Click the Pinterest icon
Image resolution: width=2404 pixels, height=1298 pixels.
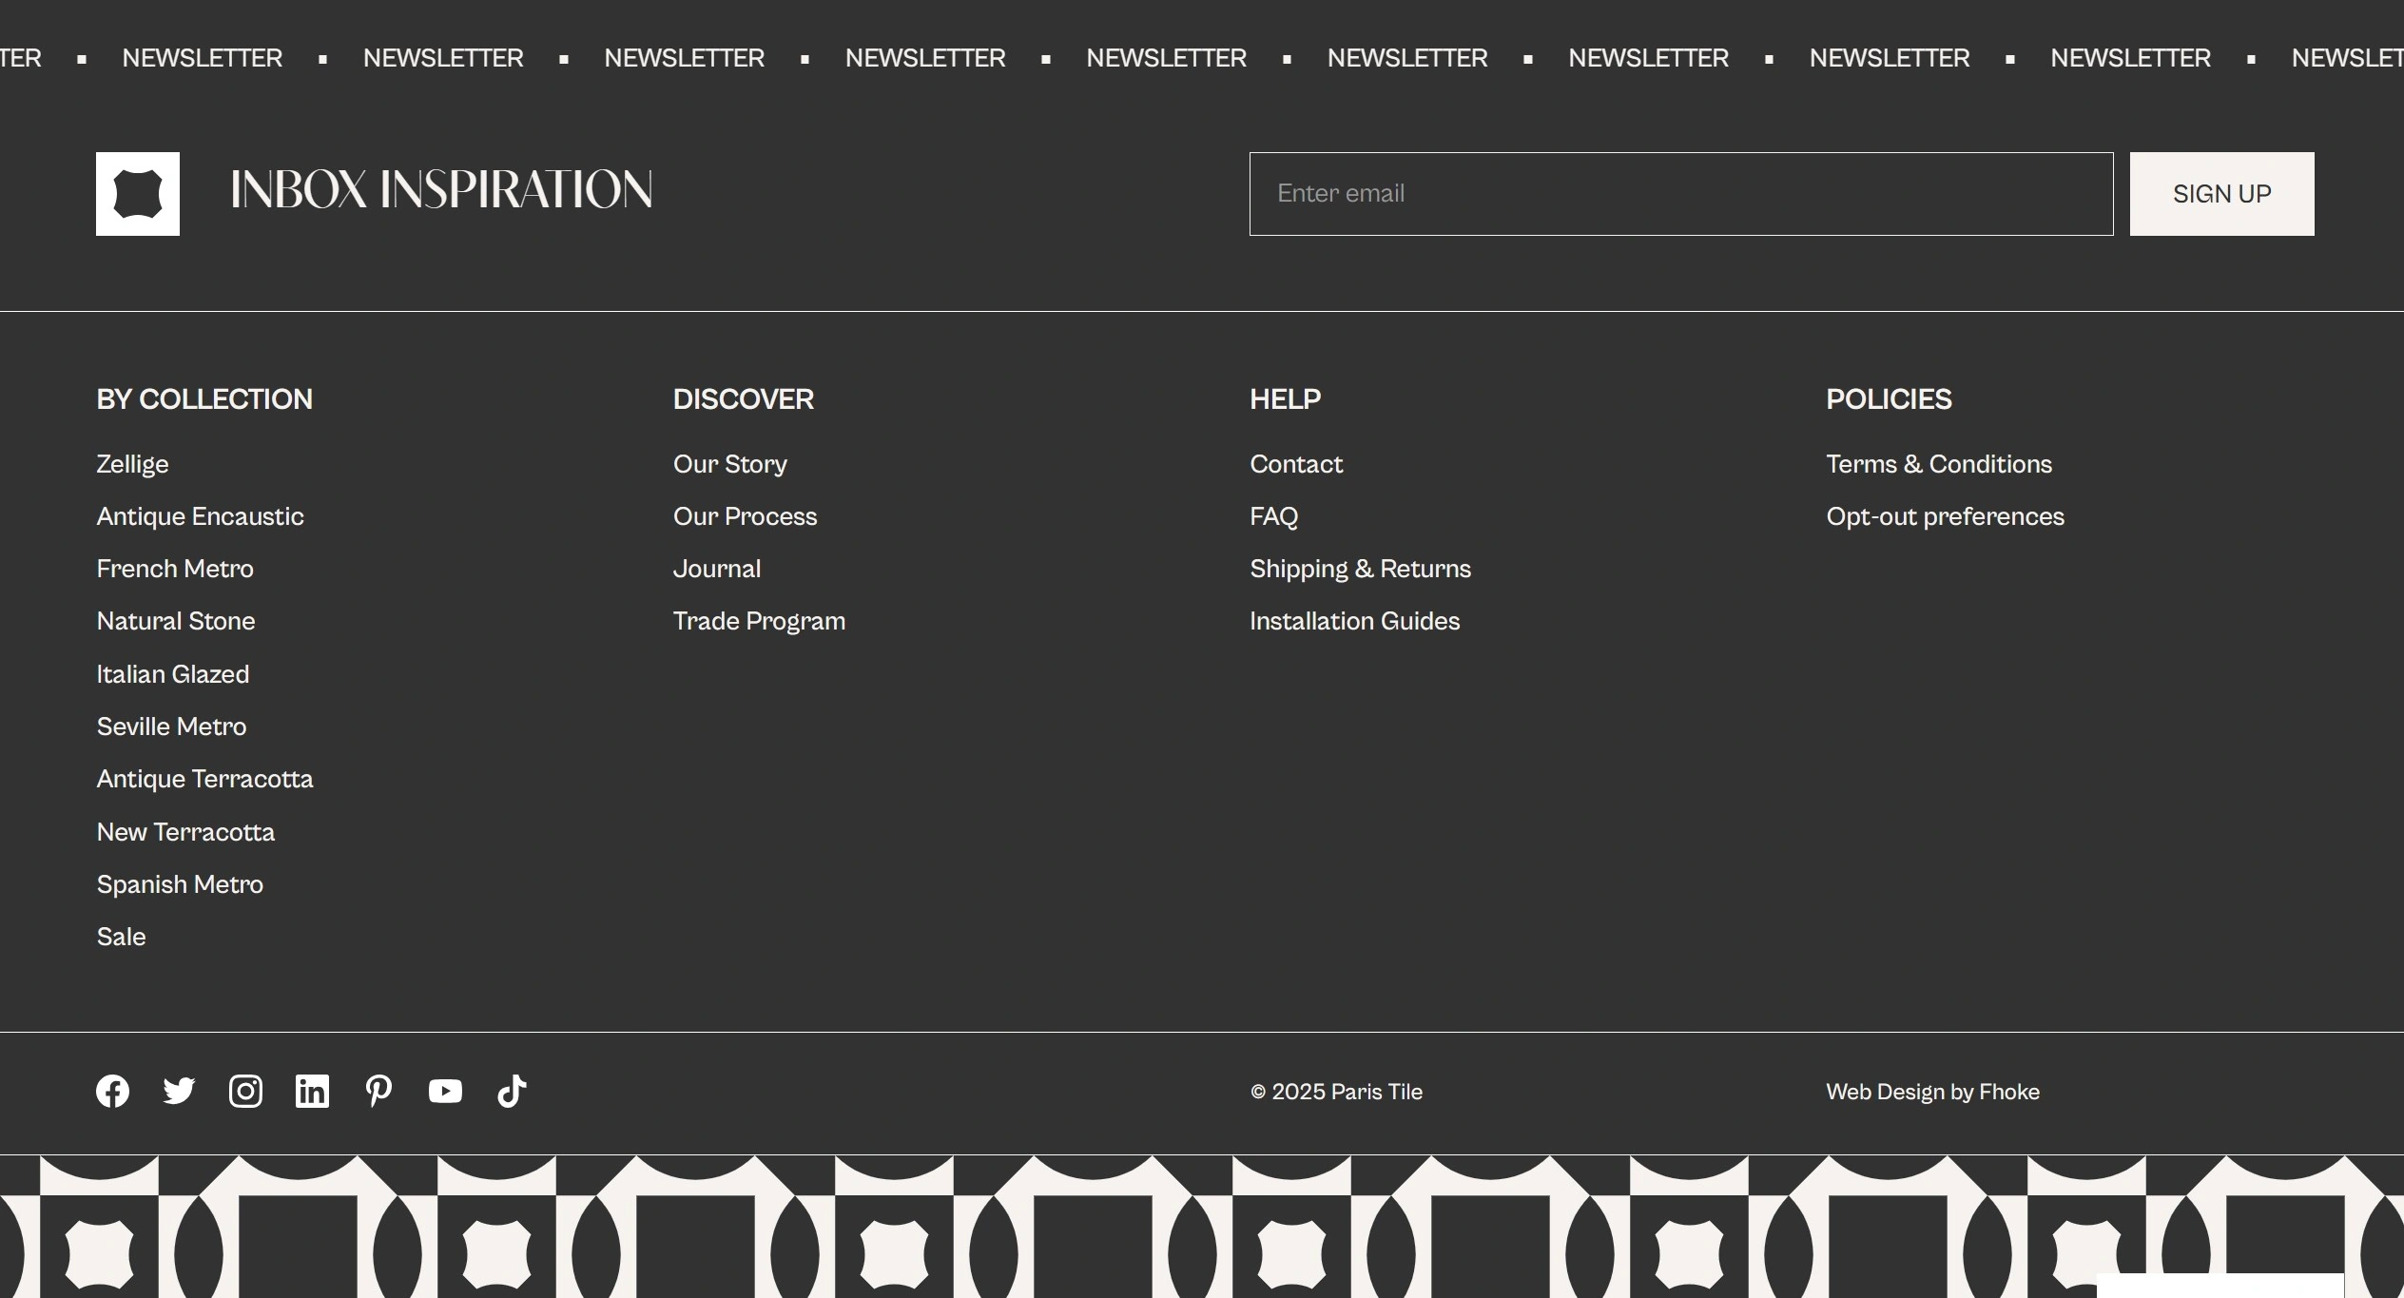tap(378, 1091)
